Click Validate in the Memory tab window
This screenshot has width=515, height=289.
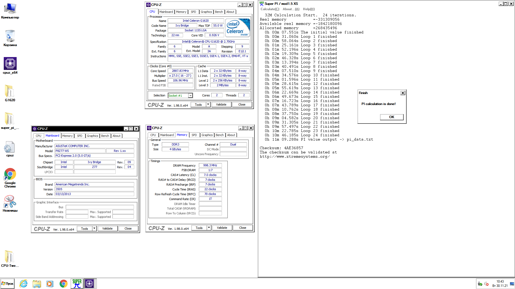point(222,228)
